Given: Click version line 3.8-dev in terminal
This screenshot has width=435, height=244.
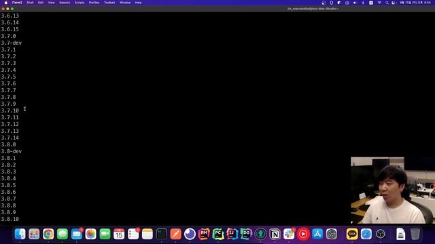Looking at the screenshot, I should point(12,151).
